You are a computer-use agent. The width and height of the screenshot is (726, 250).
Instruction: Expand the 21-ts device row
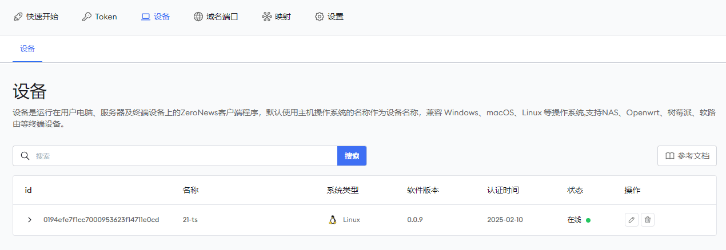coord(30,220)
